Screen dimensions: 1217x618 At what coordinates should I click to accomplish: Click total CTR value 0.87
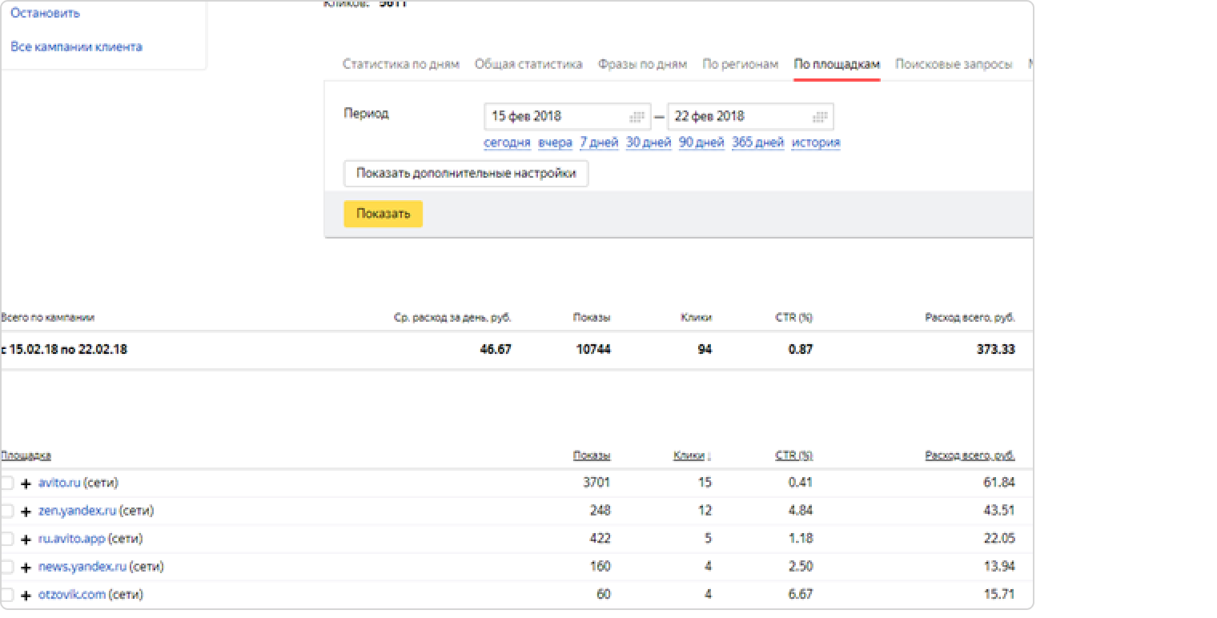tap(800, 350)
